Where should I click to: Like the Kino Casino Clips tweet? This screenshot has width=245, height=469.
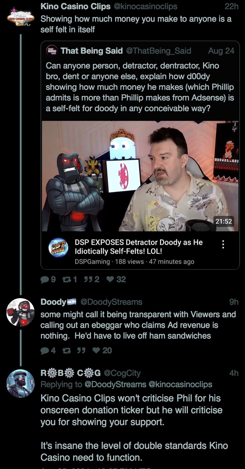pyautogui.click(x=110, y=279)
